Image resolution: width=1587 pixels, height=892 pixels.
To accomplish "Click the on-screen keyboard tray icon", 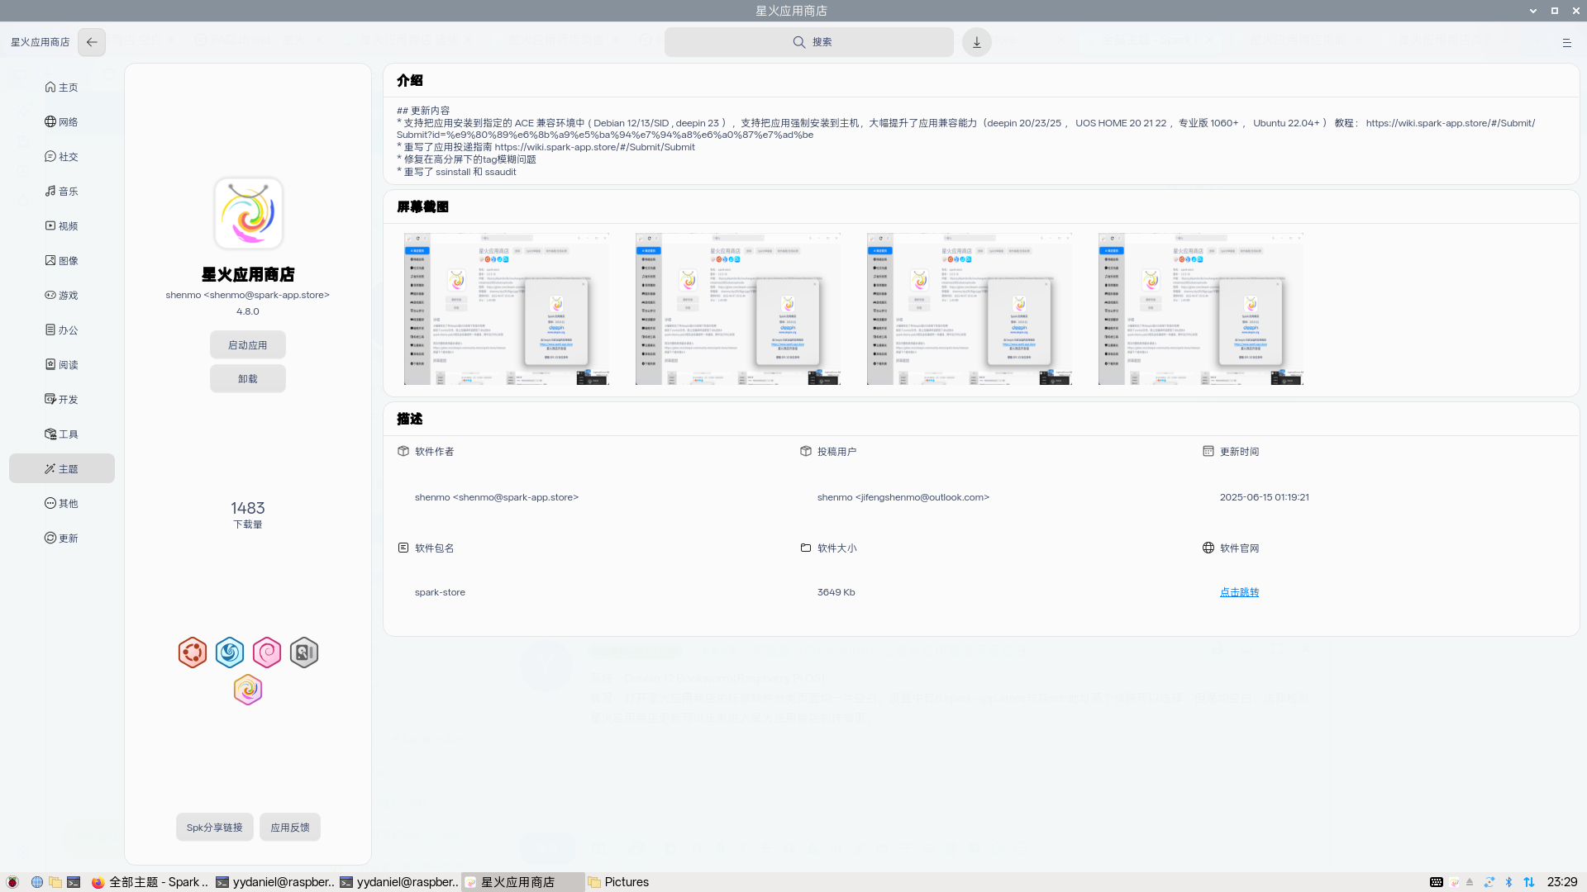I will tap(1437, 882).
